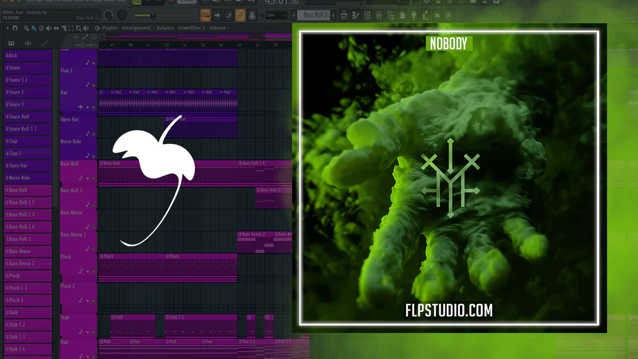Select the Playback speaker tool in Playlist
638x359 pixels.
click(x=86, y=28)
